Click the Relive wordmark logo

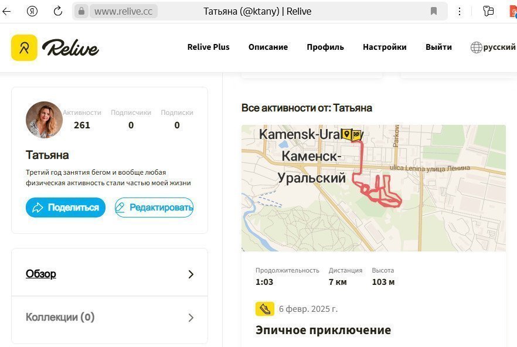tap(70, 48)
